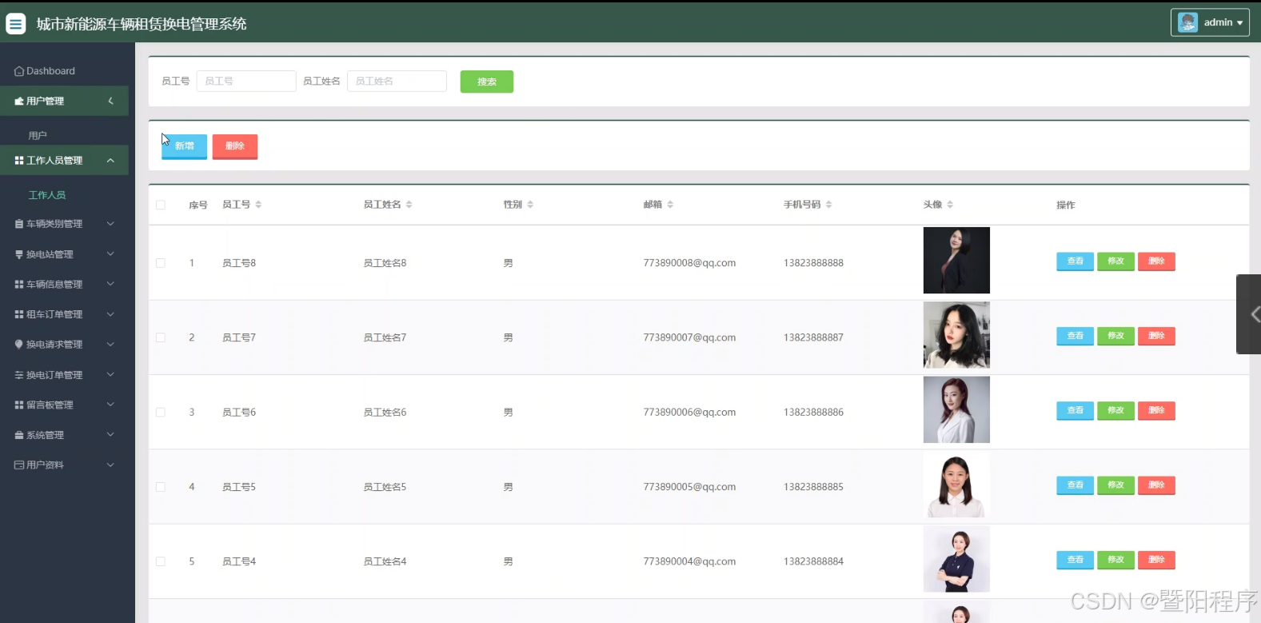Click the admin avatar icon
The image size is (1261, 623).
(x=1187, y=22)
